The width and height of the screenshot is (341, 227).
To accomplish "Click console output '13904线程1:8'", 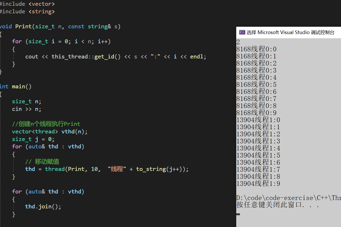I will [258, 177].
